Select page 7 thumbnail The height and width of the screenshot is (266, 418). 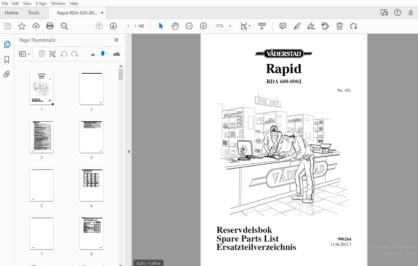click(42, 233)
